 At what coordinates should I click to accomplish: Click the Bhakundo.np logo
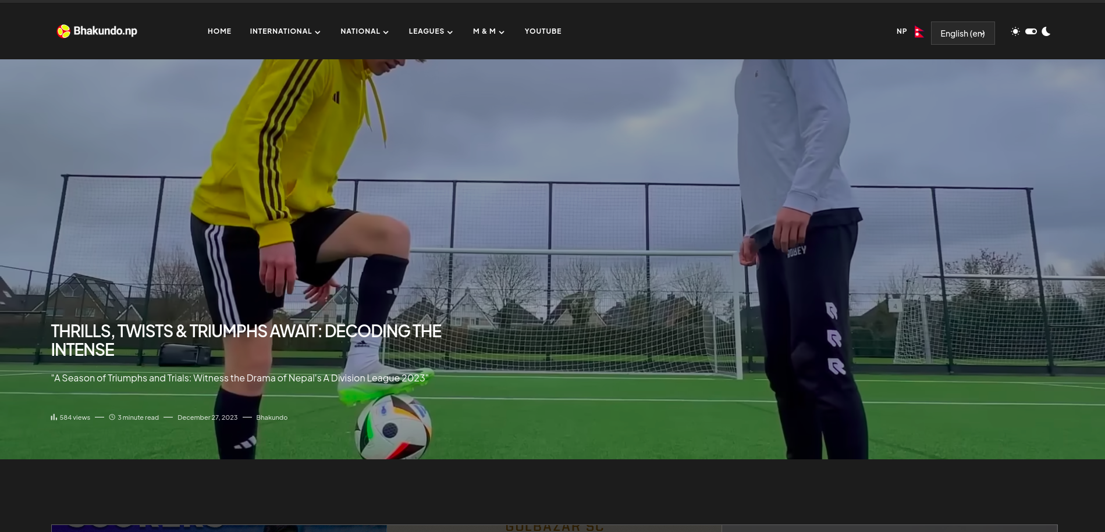click(x=97, y=31)
